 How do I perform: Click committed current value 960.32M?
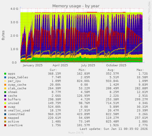click(54, 114)
